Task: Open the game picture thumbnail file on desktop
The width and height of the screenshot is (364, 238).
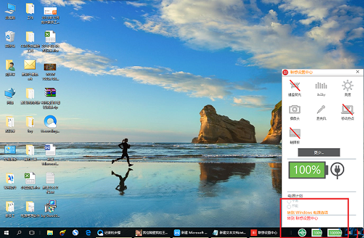Action: pyautogui.click(x=50, y=72)
